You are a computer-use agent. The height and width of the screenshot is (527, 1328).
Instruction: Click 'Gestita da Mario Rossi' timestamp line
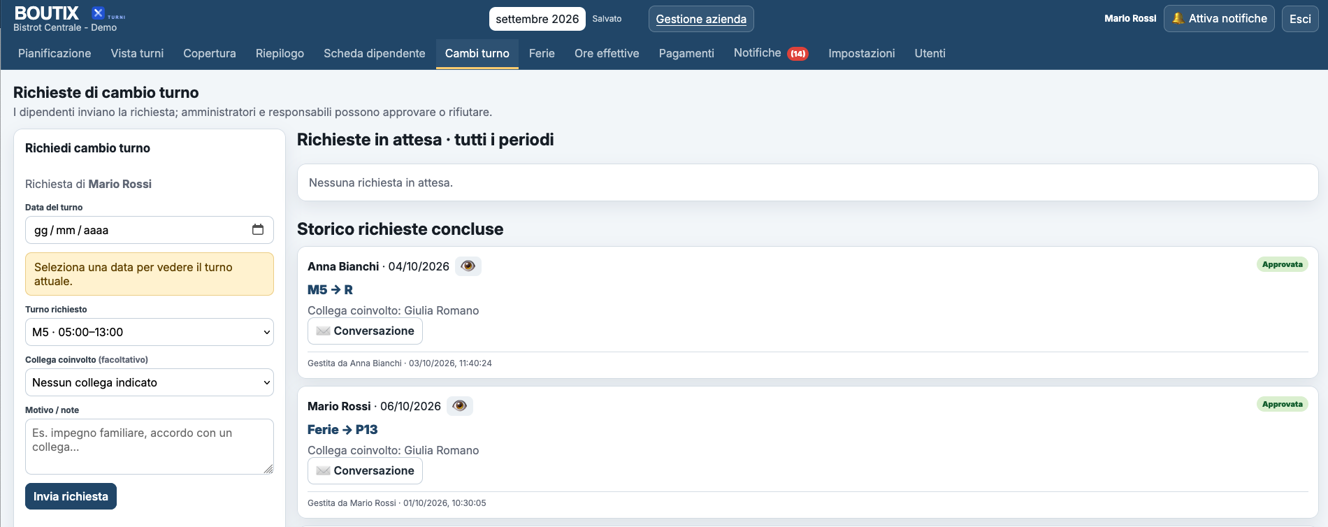click(x=397, y=503)
